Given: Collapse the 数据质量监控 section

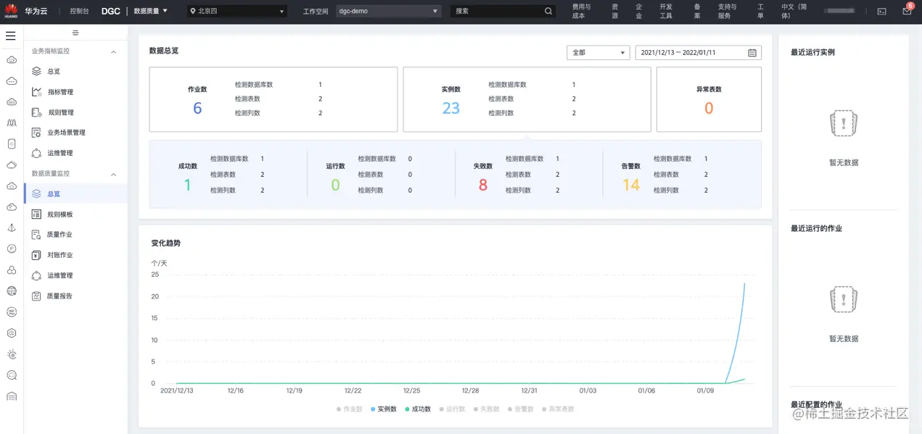Looking at the screenshot, I should (x=113, y=175).
